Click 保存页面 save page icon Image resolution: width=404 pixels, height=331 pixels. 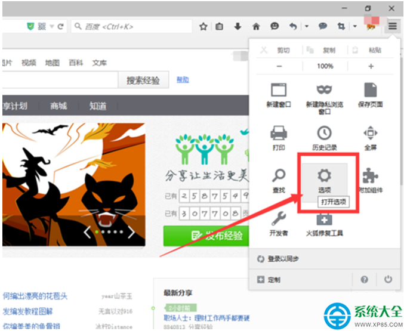(371, 90)
